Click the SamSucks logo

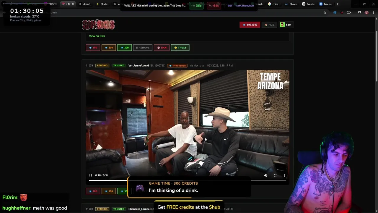(x=98, y=25)
